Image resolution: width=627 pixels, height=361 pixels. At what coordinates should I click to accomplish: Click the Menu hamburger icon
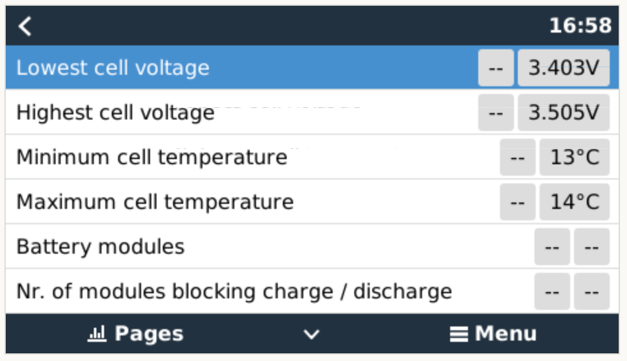(x=458, y=334)
